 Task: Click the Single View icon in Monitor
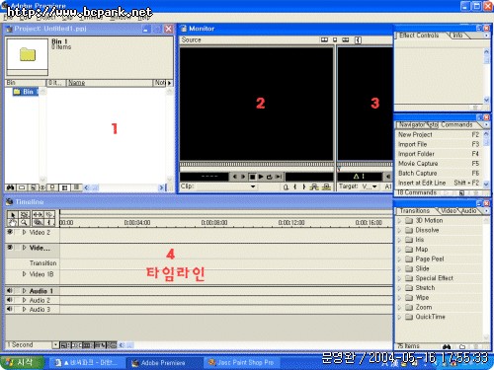pos(335,39)
